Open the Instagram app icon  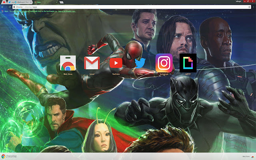(x=164, y=63)
